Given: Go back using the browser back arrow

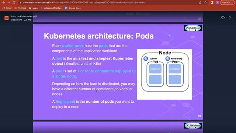Looking at the screenshot, I should pos(3,3).
